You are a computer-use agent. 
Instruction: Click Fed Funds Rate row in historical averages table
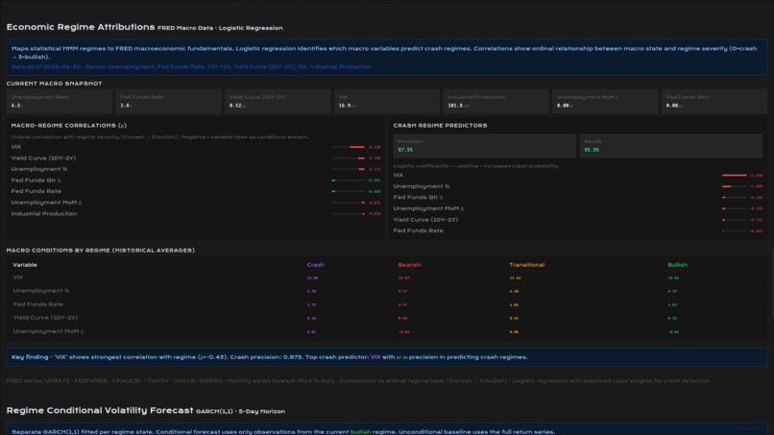[387, 304]
